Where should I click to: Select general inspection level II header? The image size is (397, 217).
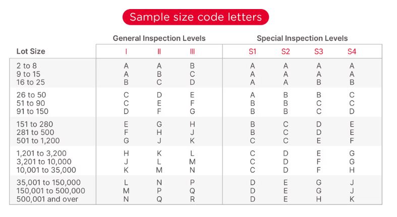coord(159,51)
